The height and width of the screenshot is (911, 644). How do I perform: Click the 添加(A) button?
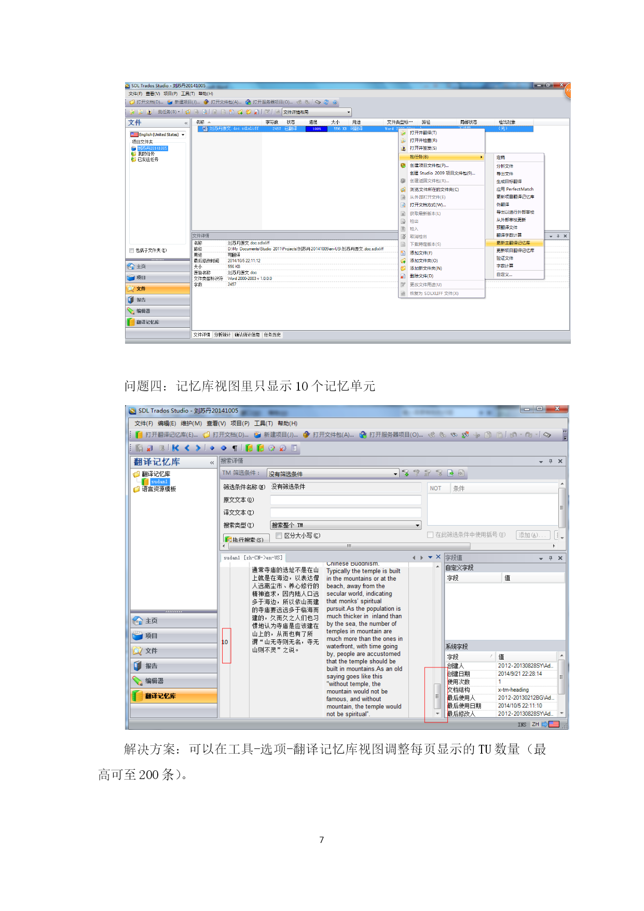tap(533, 535)
